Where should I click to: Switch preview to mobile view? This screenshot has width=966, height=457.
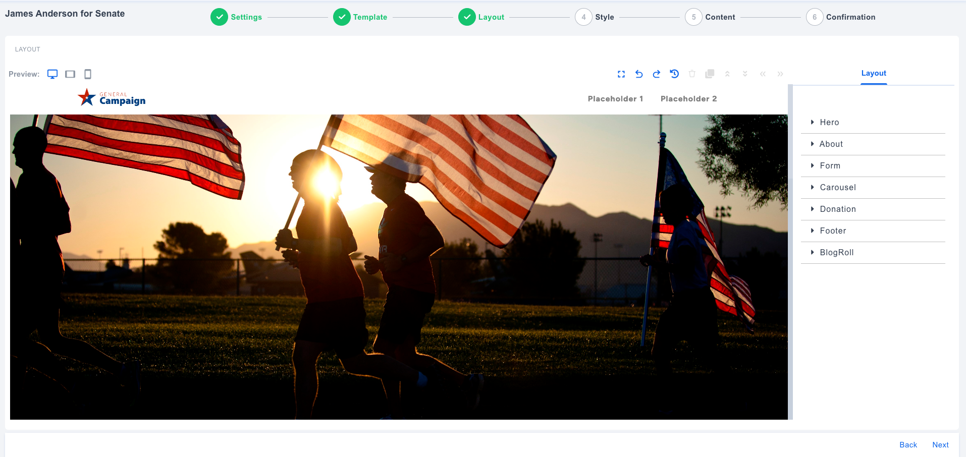(x=87, y=74)
